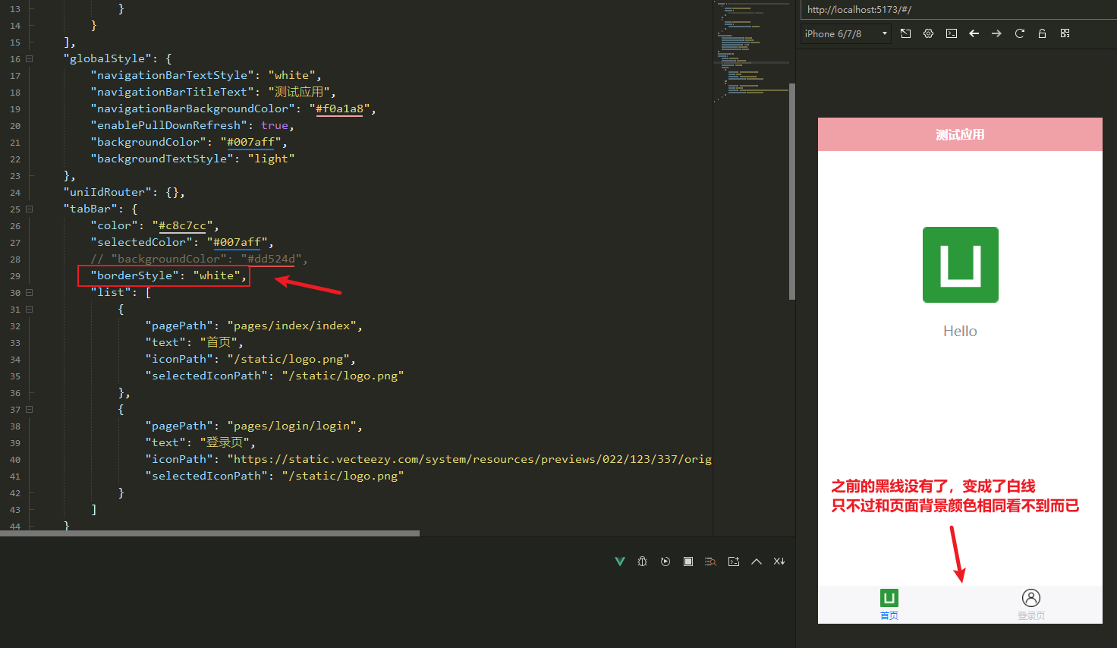Click the true value on line 20
Screen dimensions: 1117x648
(275, 125)
